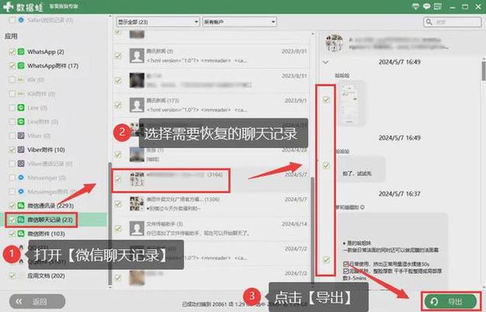Click the chat contact avatar in header
The image size is (486, 312).
(x=334, y=43)
